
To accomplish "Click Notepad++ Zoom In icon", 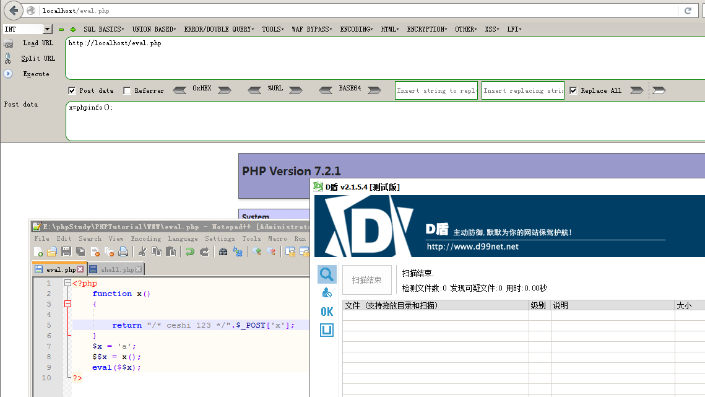I will click(257, 251).
